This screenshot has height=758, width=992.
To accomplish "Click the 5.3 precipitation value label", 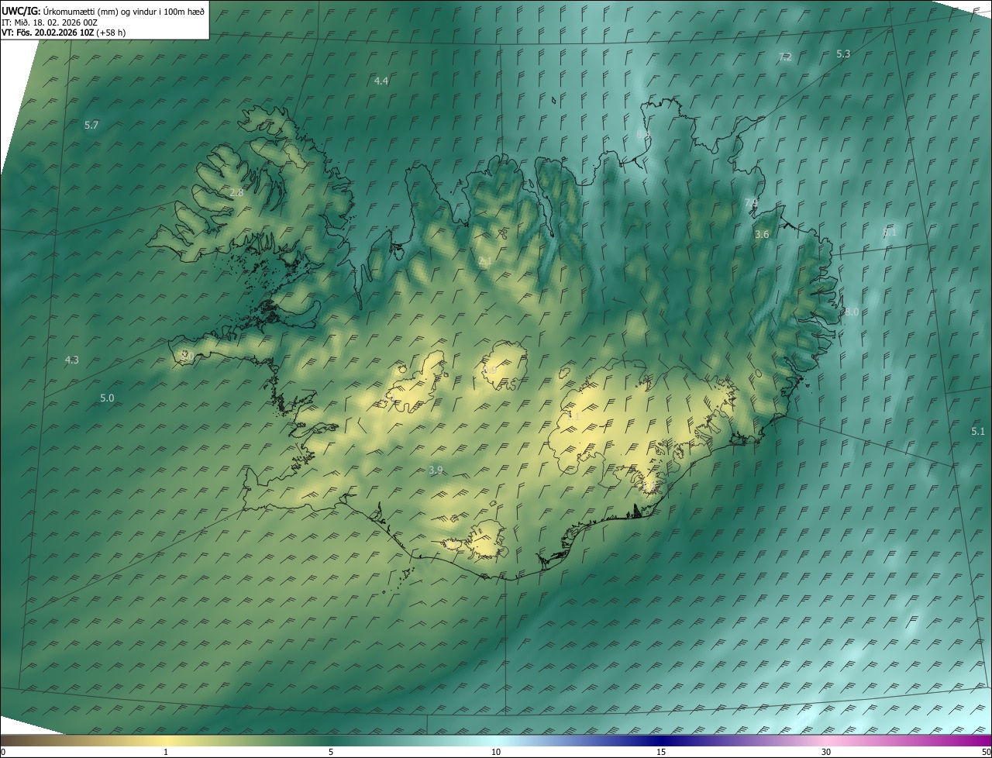I will point(843,53).
